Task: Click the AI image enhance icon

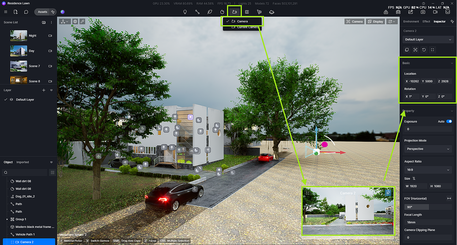Action: [x=411, y=12]
